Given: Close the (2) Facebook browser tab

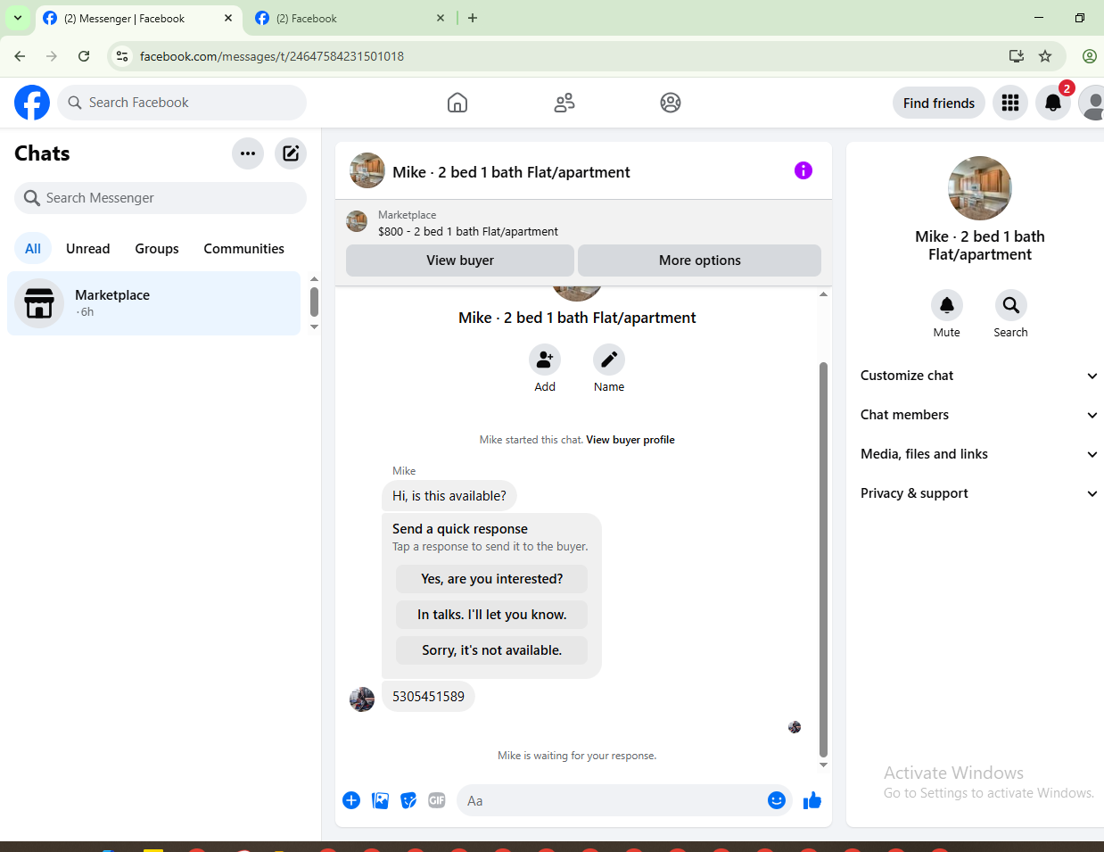Looking at the screenshot, I should click(441, 18).
